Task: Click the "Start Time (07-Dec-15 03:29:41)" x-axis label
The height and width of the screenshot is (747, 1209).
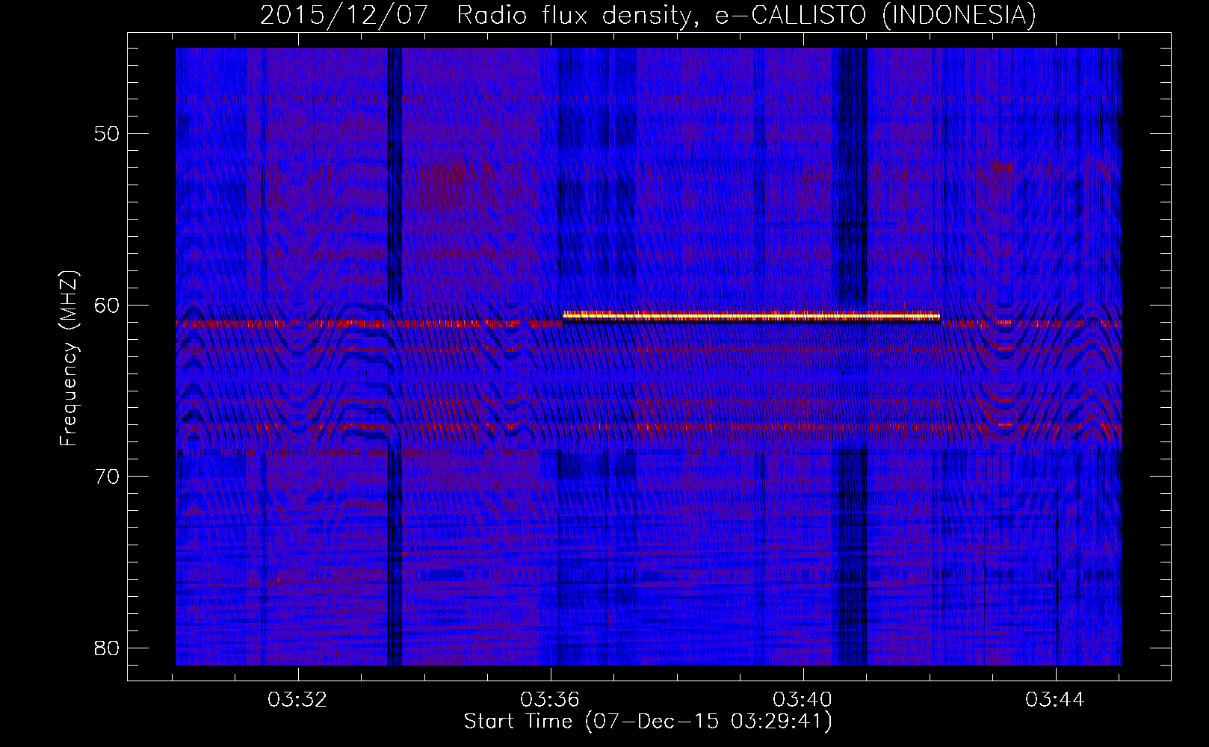Action: pyautogui.click(x=648, y=722)
